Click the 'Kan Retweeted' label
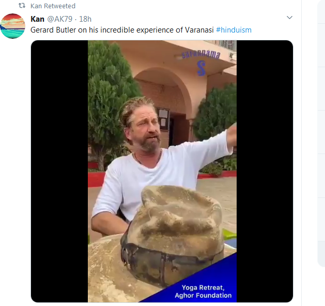This screenshot has height=306, width=325. click(53, 6)
